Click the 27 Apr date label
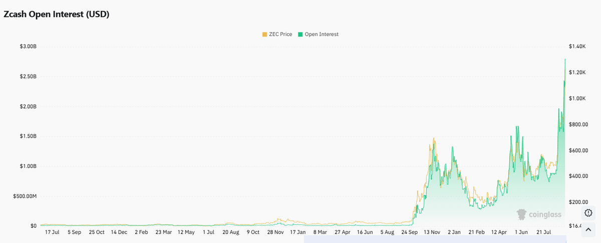The image size is (601, 243). click(343, 232)
